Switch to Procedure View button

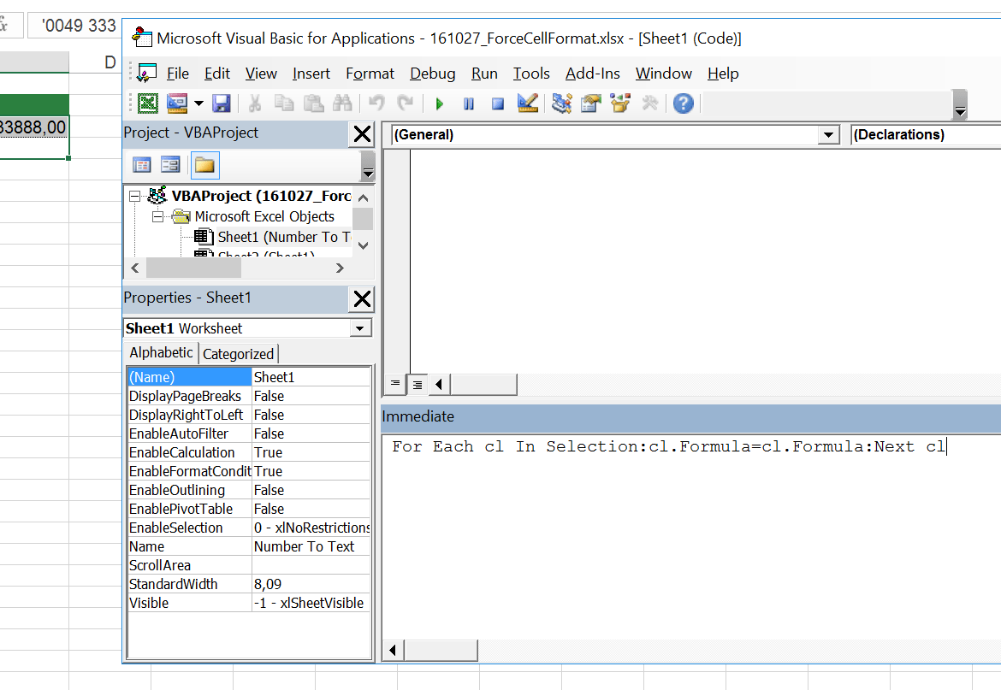395,384
